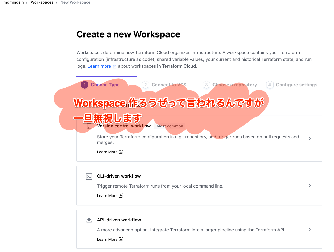Click step 1 hexagon icon
Viewport: 334px width, 252px height.
[85, 85]
